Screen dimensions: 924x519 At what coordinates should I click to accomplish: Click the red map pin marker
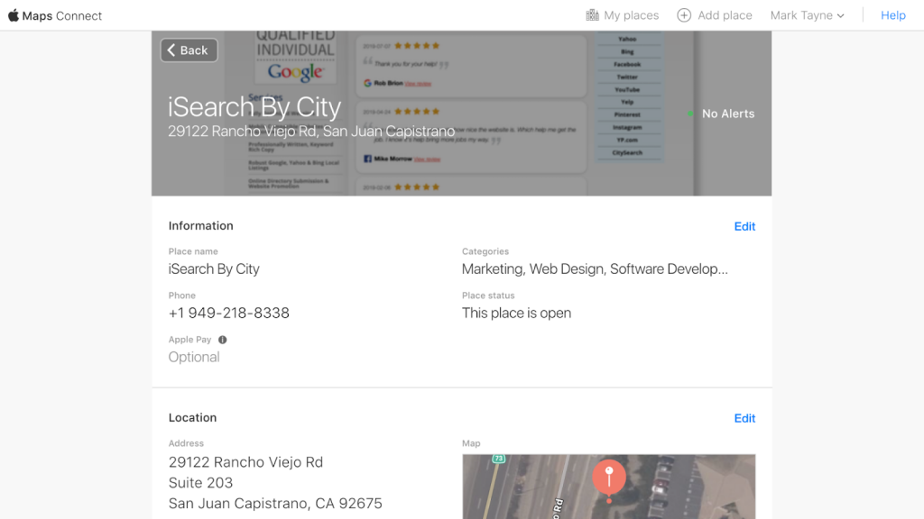point(609,480)
